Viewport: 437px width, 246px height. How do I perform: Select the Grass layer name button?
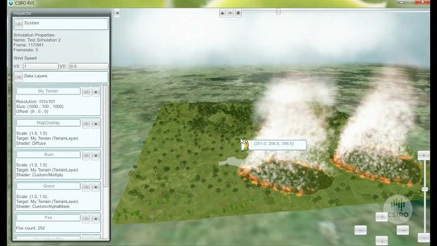pyautogui.click(x=48, y=186)
